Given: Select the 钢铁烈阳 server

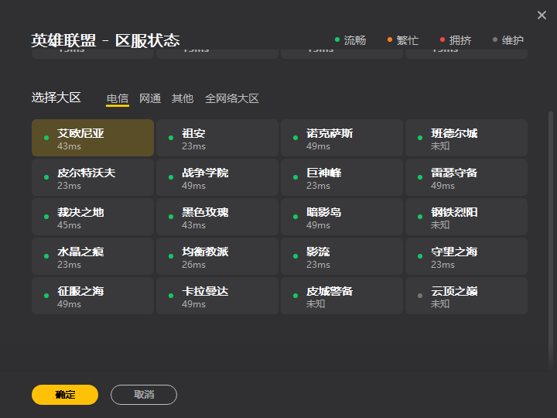Looking at the screenshot, I should point(466,217).
